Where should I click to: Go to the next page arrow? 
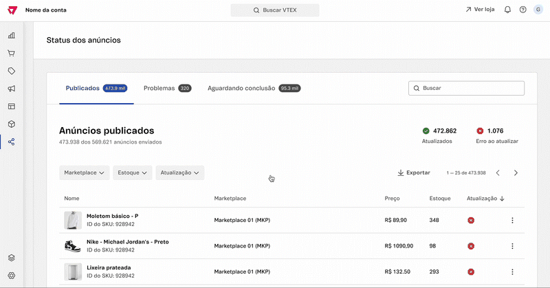pyautogui.click(x=516, y=173)
